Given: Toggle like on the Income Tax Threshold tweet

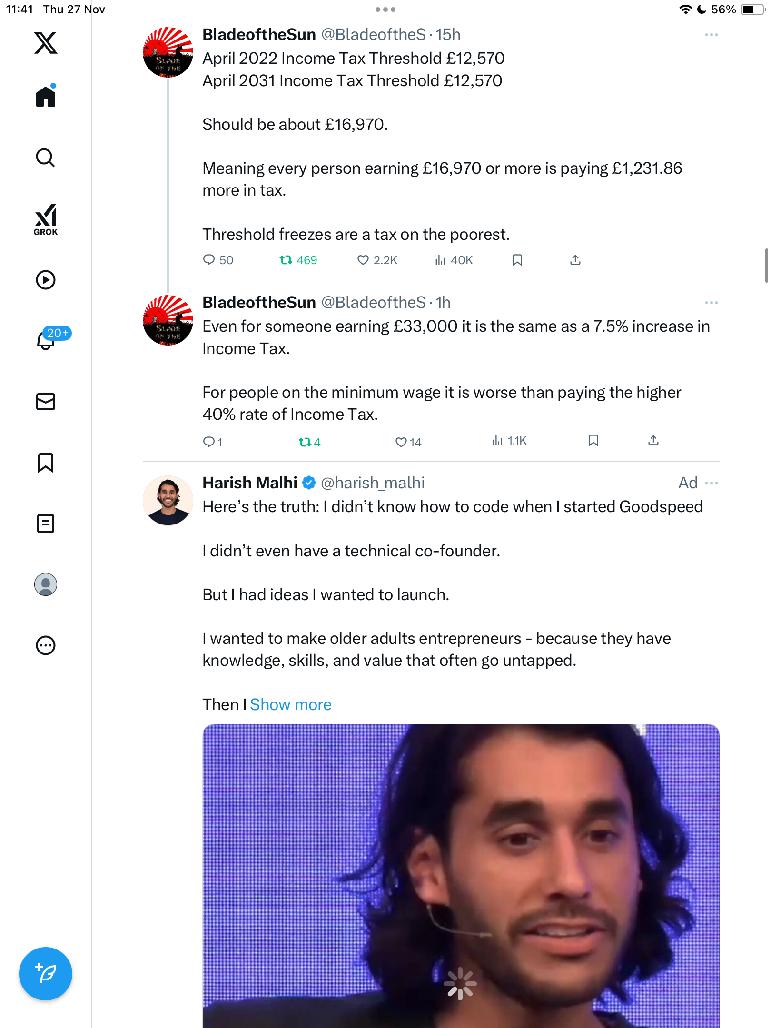Looking at the screenshot, I should coord(363,260).
